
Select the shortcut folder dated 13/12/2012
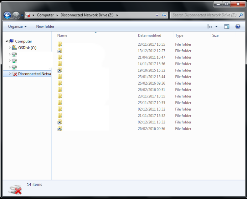(x=60, y=51)
